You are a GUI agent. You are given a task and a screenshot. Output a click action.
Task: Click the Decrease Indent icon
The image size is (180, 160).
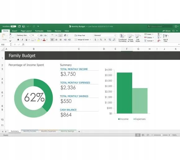(65, 40)
